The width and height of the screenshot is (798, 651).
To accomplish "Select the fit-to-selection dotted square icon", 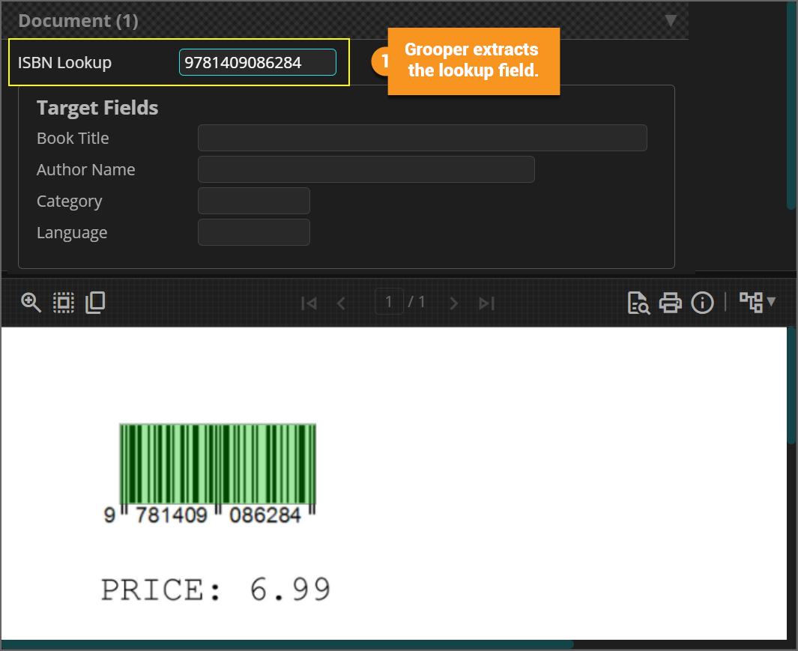I will (64, 303).
